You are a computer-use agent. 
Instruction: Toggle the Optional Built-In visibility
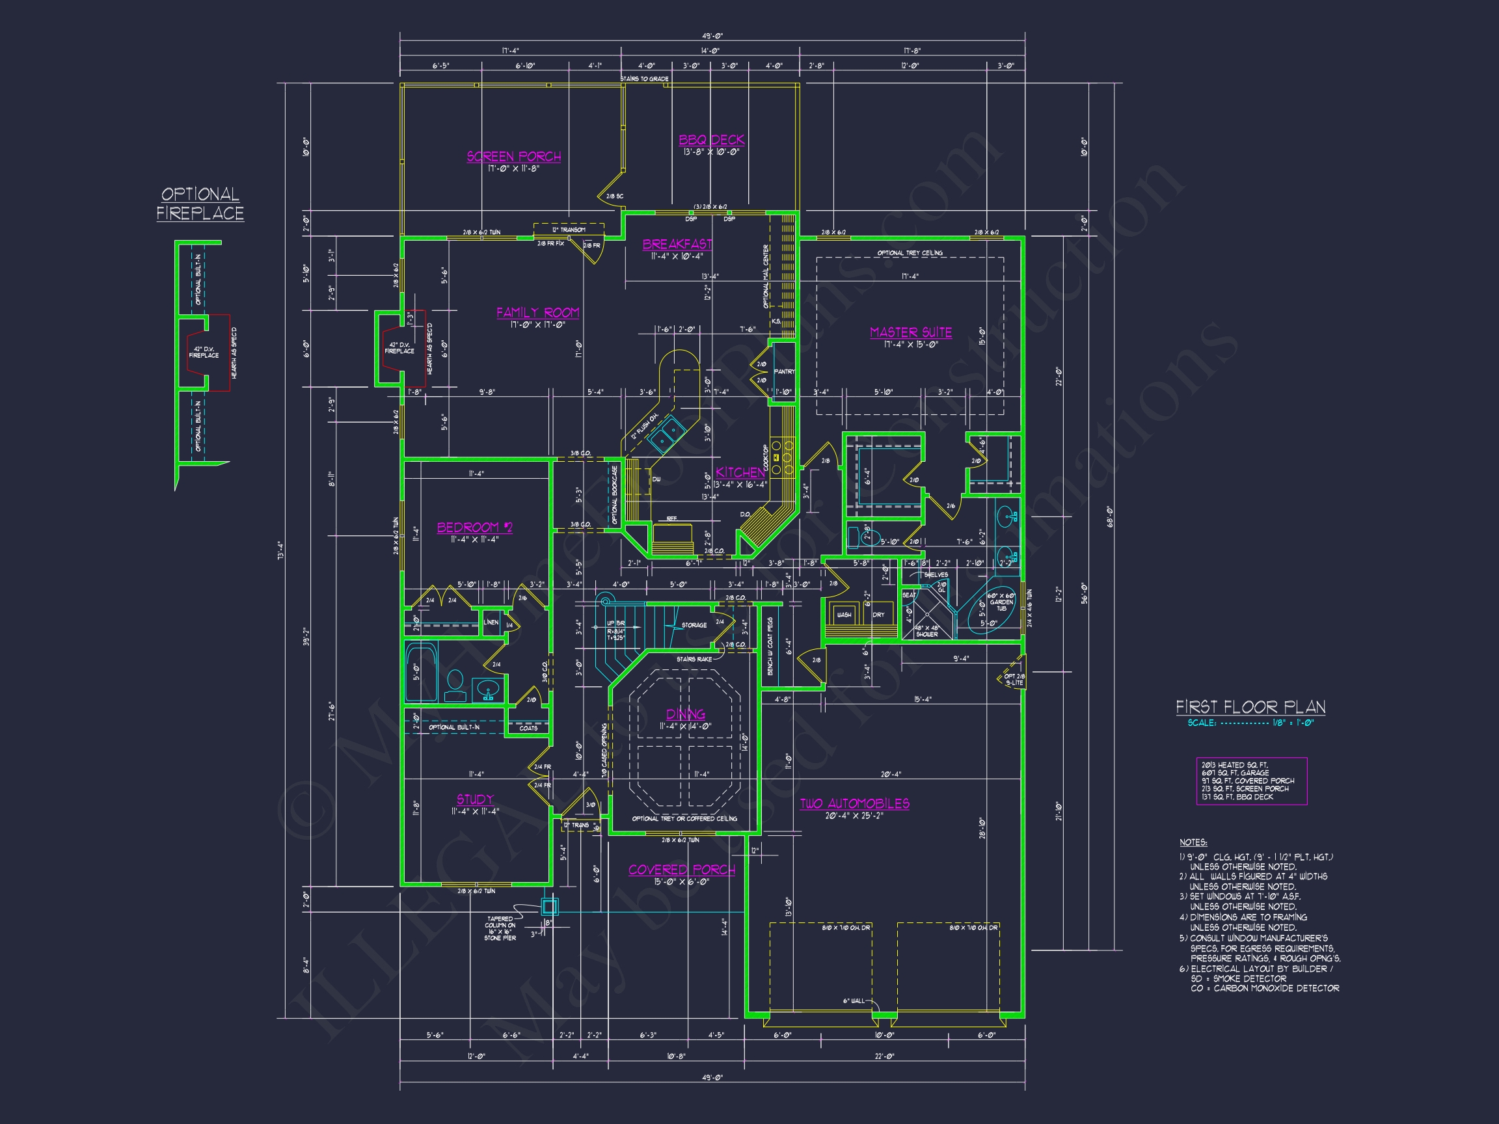pyautogui.click(x=454, y=729)
